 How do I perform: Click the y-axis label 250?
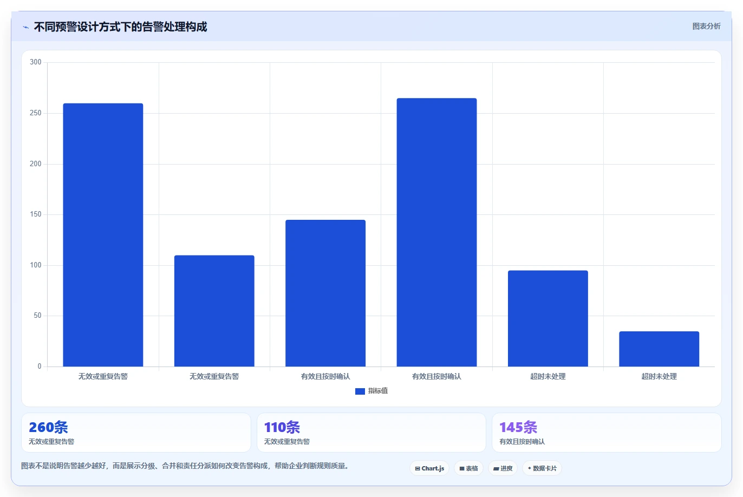[x=36, y=113]
